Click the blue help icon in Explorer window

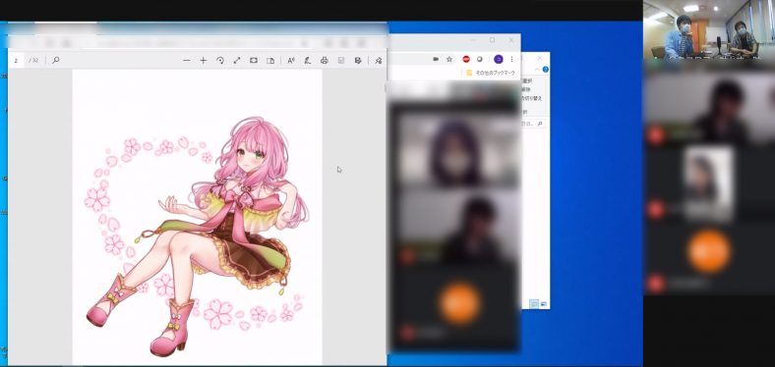[546, 70]
